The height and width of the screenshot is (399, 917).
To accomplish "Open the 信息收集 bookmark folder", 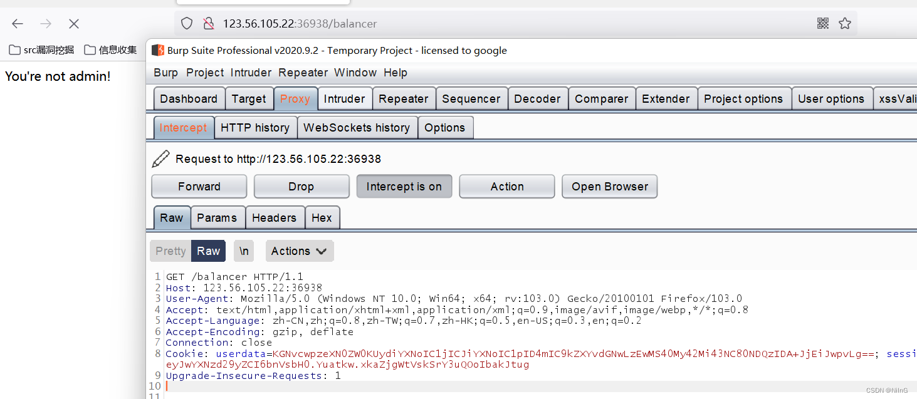I will 110,50.
